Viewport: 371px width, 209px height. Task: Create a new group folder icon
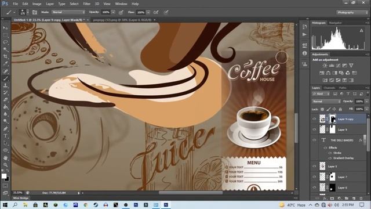point(347,198)
